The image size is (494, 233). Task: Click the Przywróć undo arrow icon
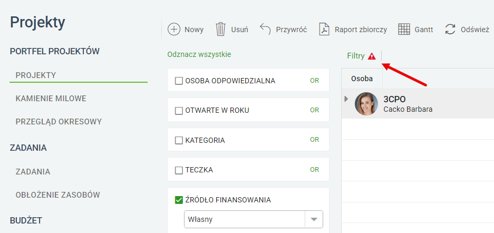pyautogui.click(x=265, y=30)
